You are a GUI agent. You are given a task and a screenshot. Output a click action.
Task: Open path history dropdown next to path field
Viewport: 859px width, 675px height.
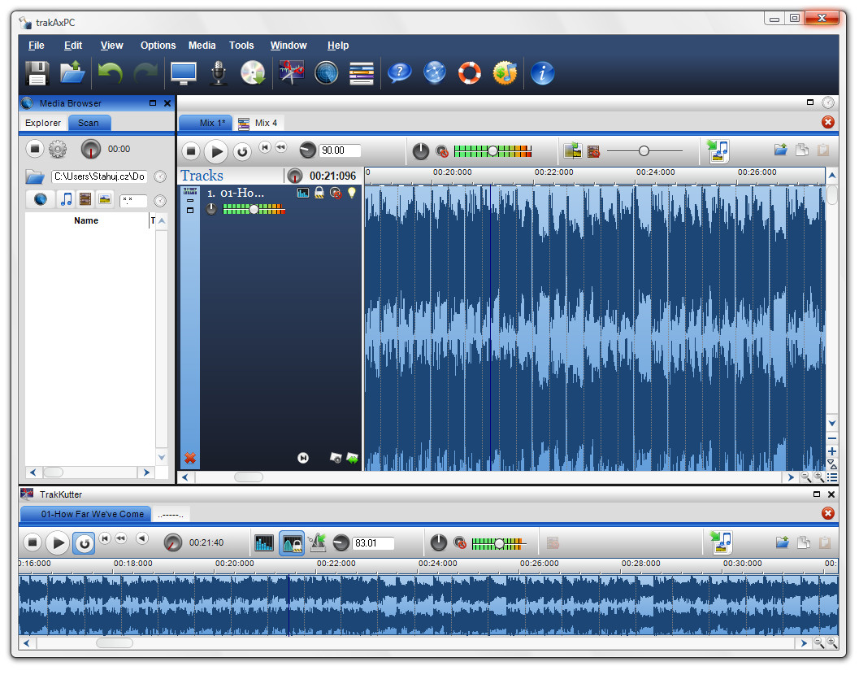(160, 176)
